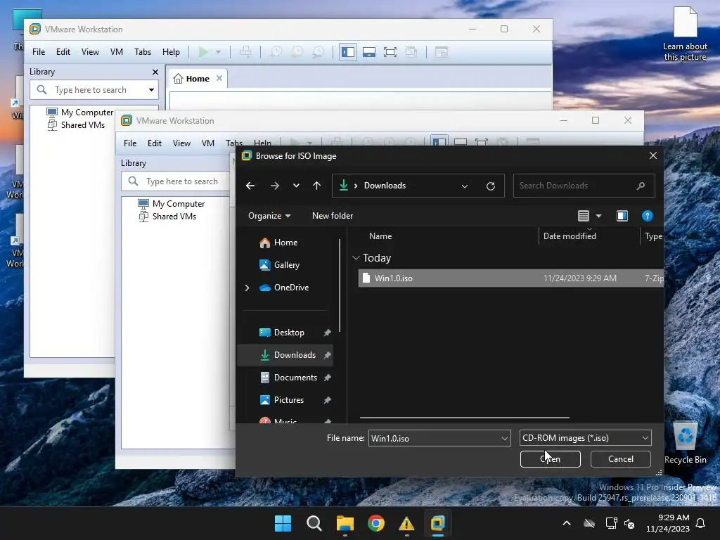The height and width of the screenshot is (540, 720).
Task: Open CD-ROM images file type dropdown
Action: coord(586,438)
